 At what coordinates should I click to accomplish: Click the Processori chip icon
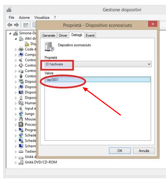pyautogui.click(x=21, y=124)
